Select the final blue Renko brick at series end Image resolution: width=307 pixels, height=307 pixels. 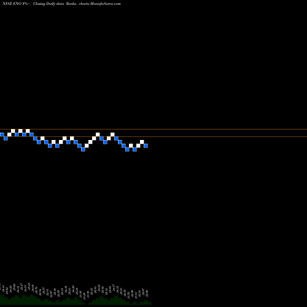pos(146,146)
